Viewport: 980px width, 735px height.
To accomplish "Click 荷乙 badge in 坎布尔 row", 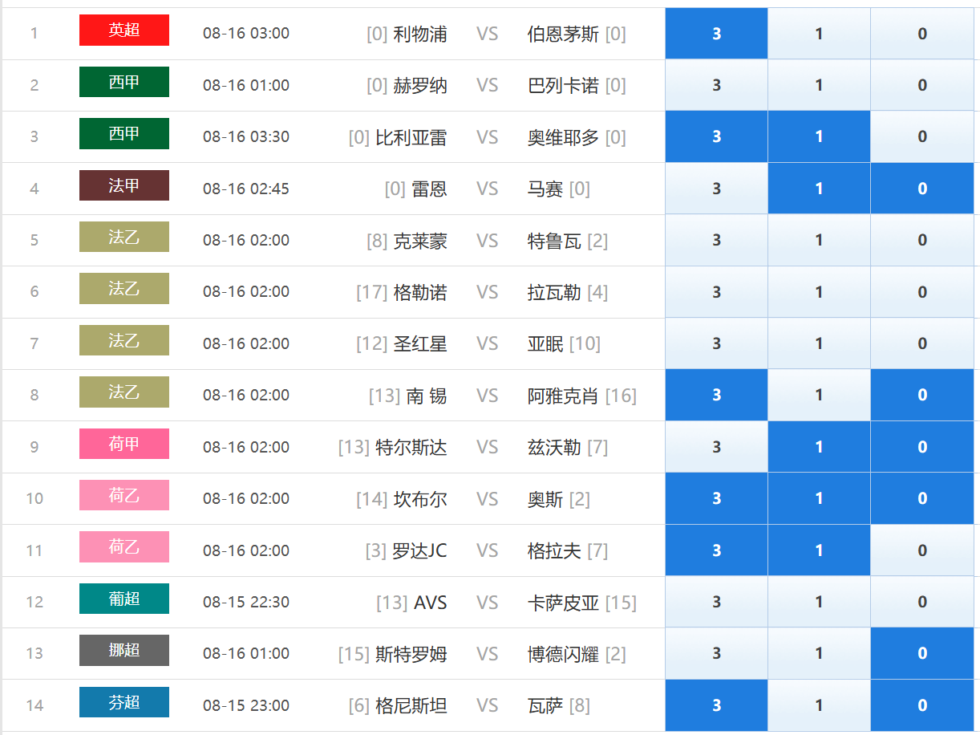I will pos(124,495).
